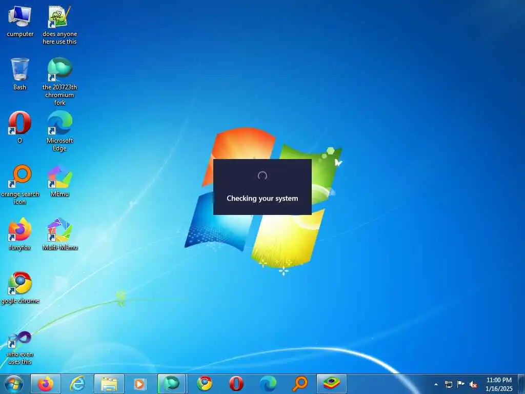Click the 'Checking your system' dialog text

(x=262, y=199)
